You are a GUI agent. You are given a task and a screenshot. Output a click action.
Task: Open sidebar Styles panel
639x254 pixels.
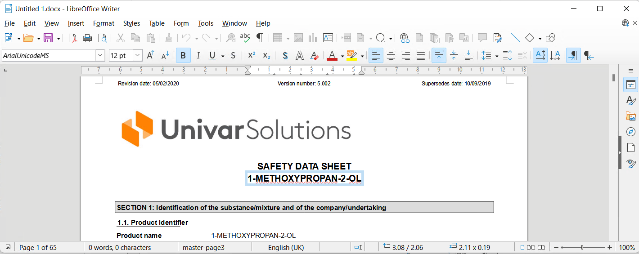point(631,100)
